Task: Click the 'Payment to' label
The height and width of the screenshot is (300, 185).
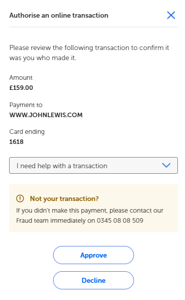Action: point(26,105)
